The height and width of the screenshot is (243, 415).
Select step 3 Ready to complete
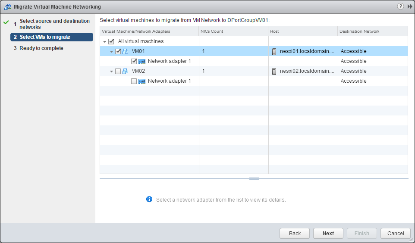[41, 48]
